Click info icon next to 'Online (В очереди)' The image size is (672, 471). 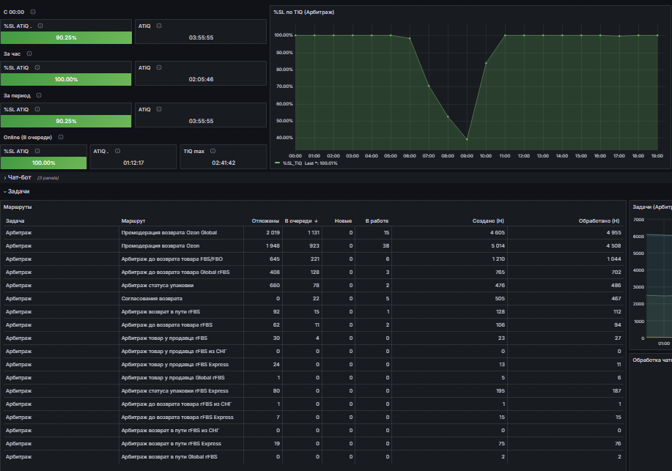click(61, 137)
